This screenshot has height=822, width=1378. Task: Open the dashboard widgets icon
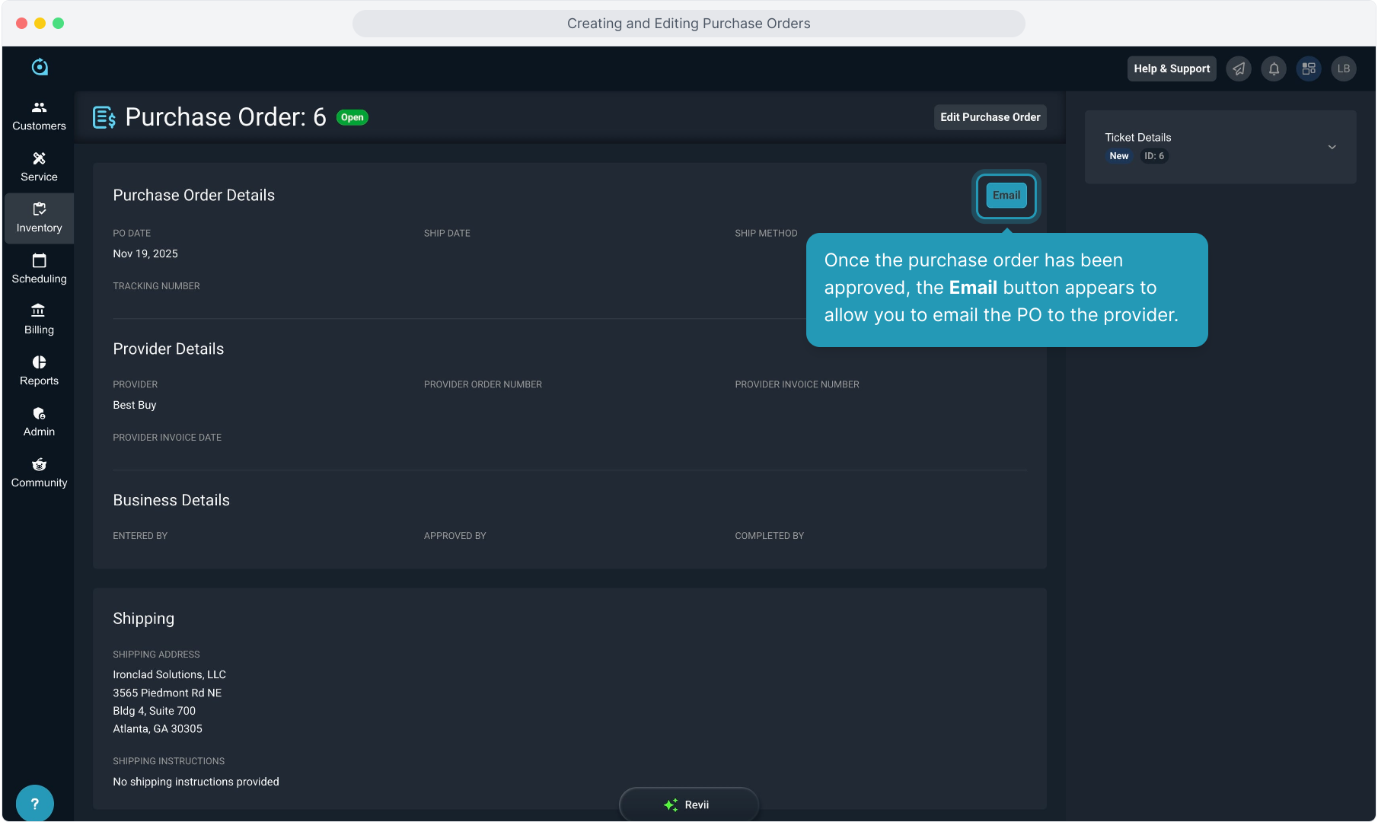point(1309,68)
